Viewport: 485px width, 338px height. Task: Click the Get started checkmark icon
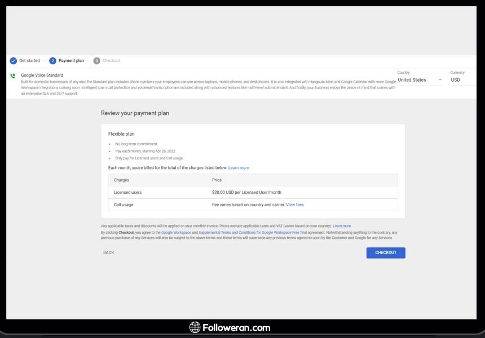click(x=14, y=61)
